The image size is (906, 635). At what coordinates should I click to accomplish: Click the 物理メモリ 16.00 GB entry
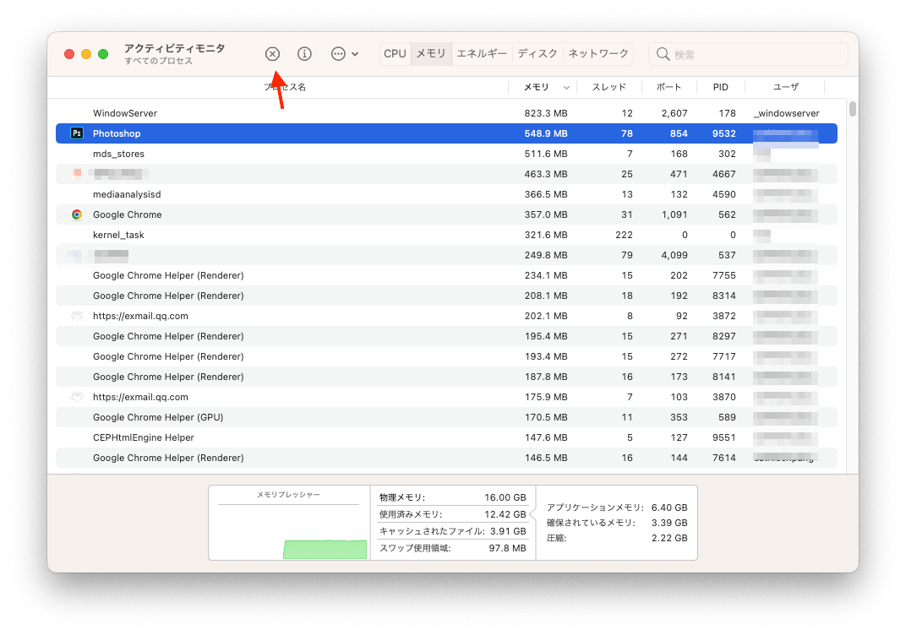pyautogui.click(x=452, y=497)
